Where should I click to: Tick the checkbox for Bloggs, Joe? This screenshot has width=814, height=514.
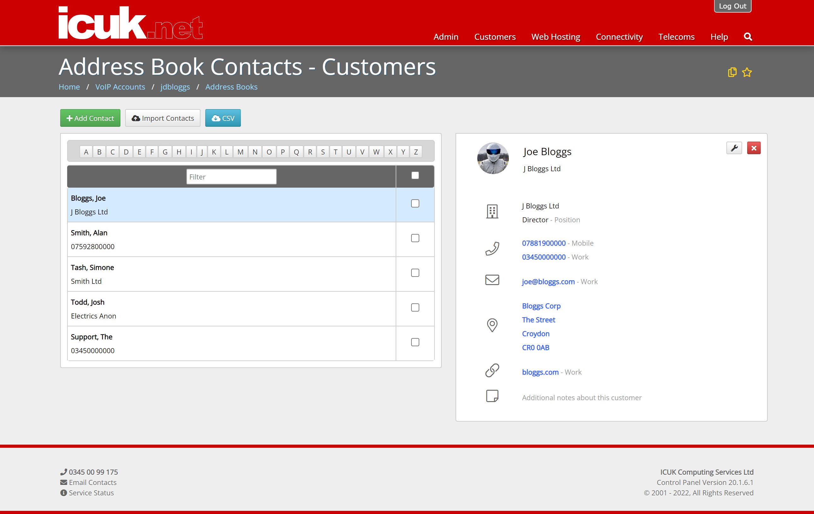pos(415,204)
